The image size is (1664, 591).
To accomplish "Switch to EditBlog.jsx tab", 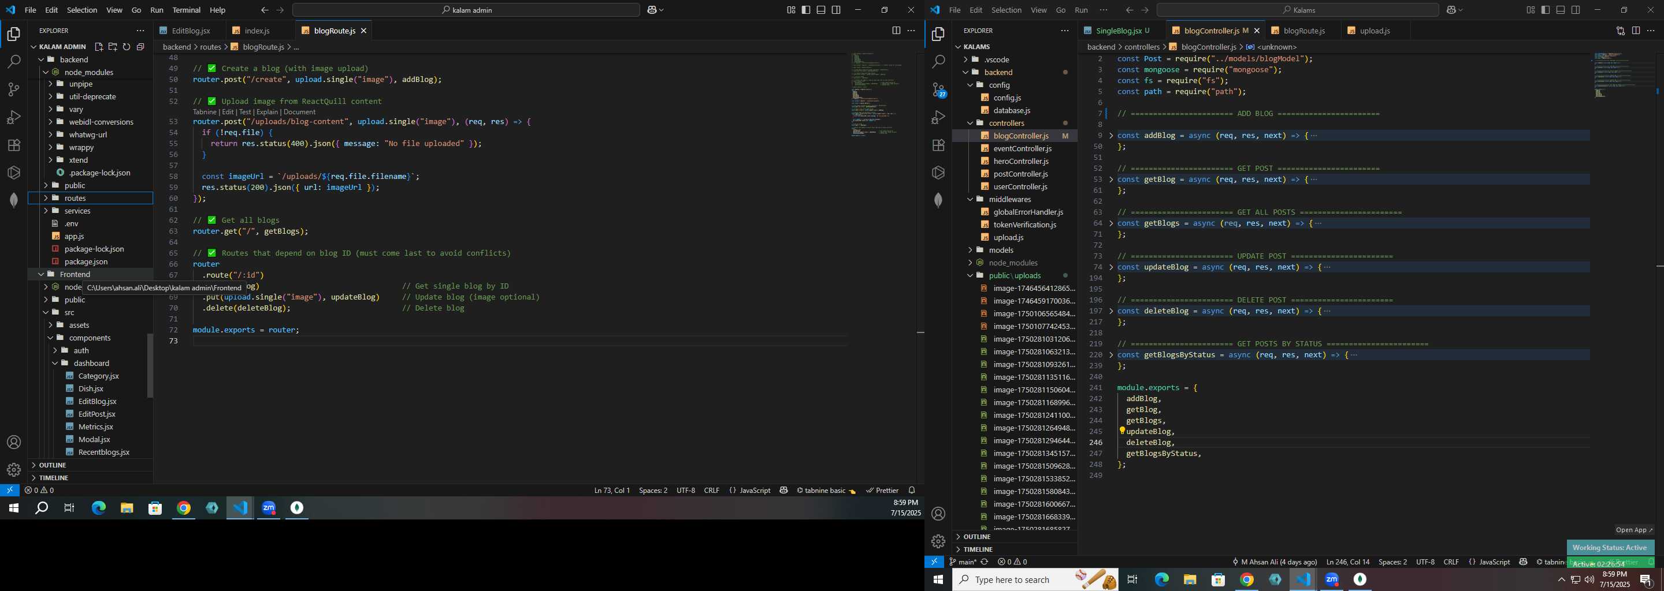I will 191,31.
